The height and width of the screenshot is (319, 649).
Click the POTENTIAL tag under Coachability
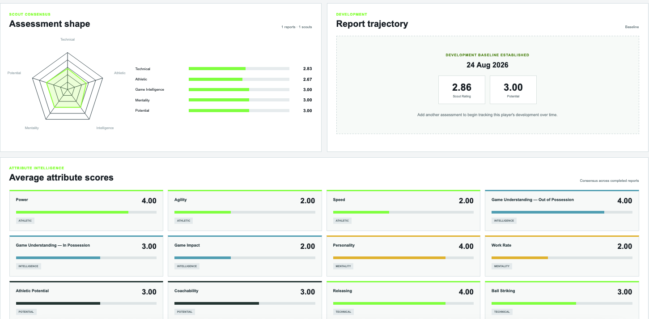pyautogui.click(x=184, y=312)
